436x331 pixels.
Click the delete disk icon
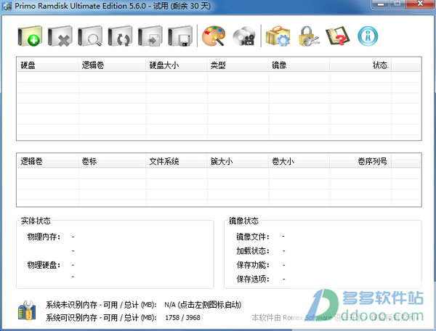click(60, 36)
